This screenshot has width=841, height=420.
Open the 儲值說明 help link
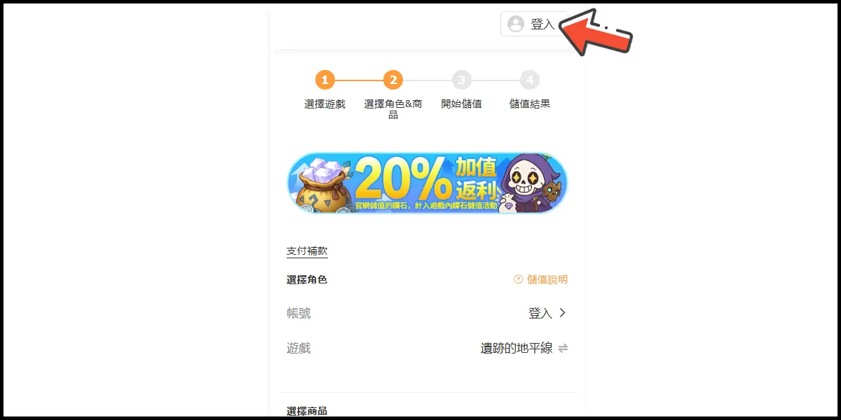[540, 279]
